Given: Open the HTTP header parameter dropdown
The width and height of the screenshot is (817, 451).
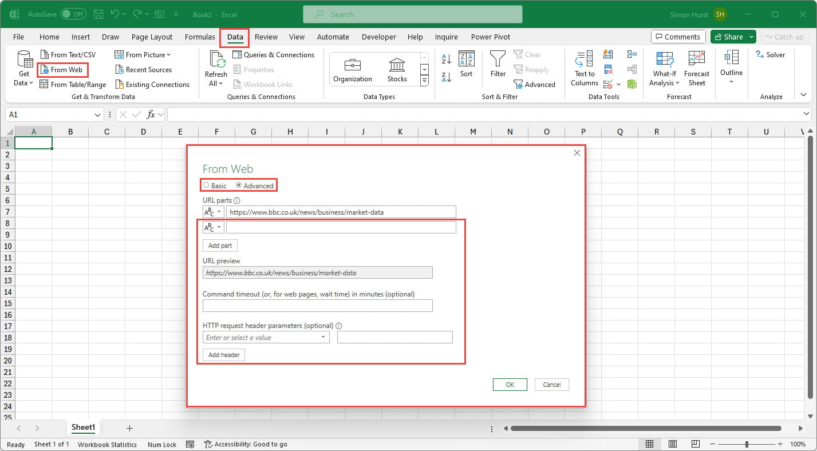Looking at the screenshot, I should point(322,337).
